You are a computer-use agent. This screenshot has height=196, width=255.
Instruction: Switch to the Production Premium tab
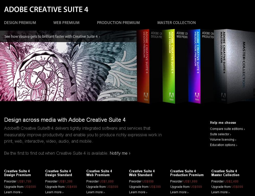point(118,23)
